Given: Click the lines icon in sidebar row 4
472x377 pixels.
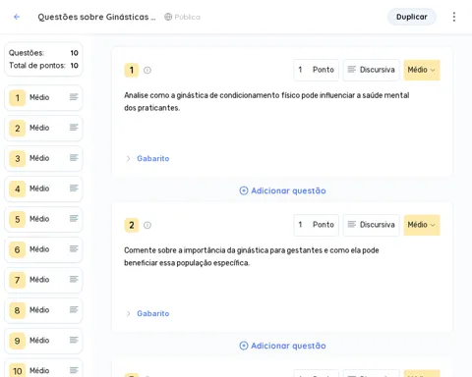Looking at the screenshot, I should pyautogui.click(x=74, y=188).
